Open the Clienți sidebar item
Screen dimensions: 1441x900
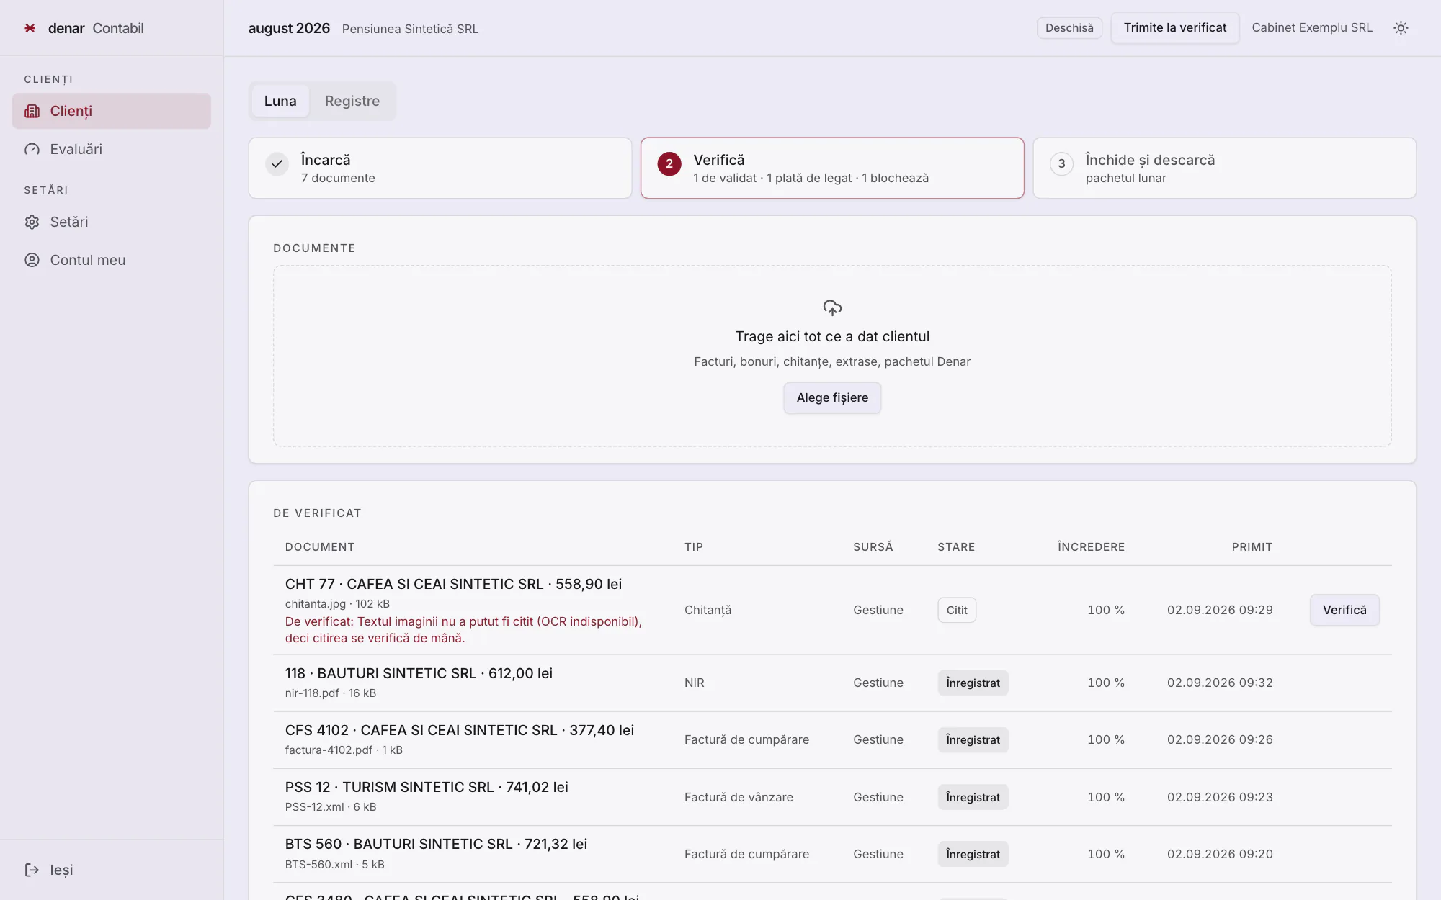112,111
